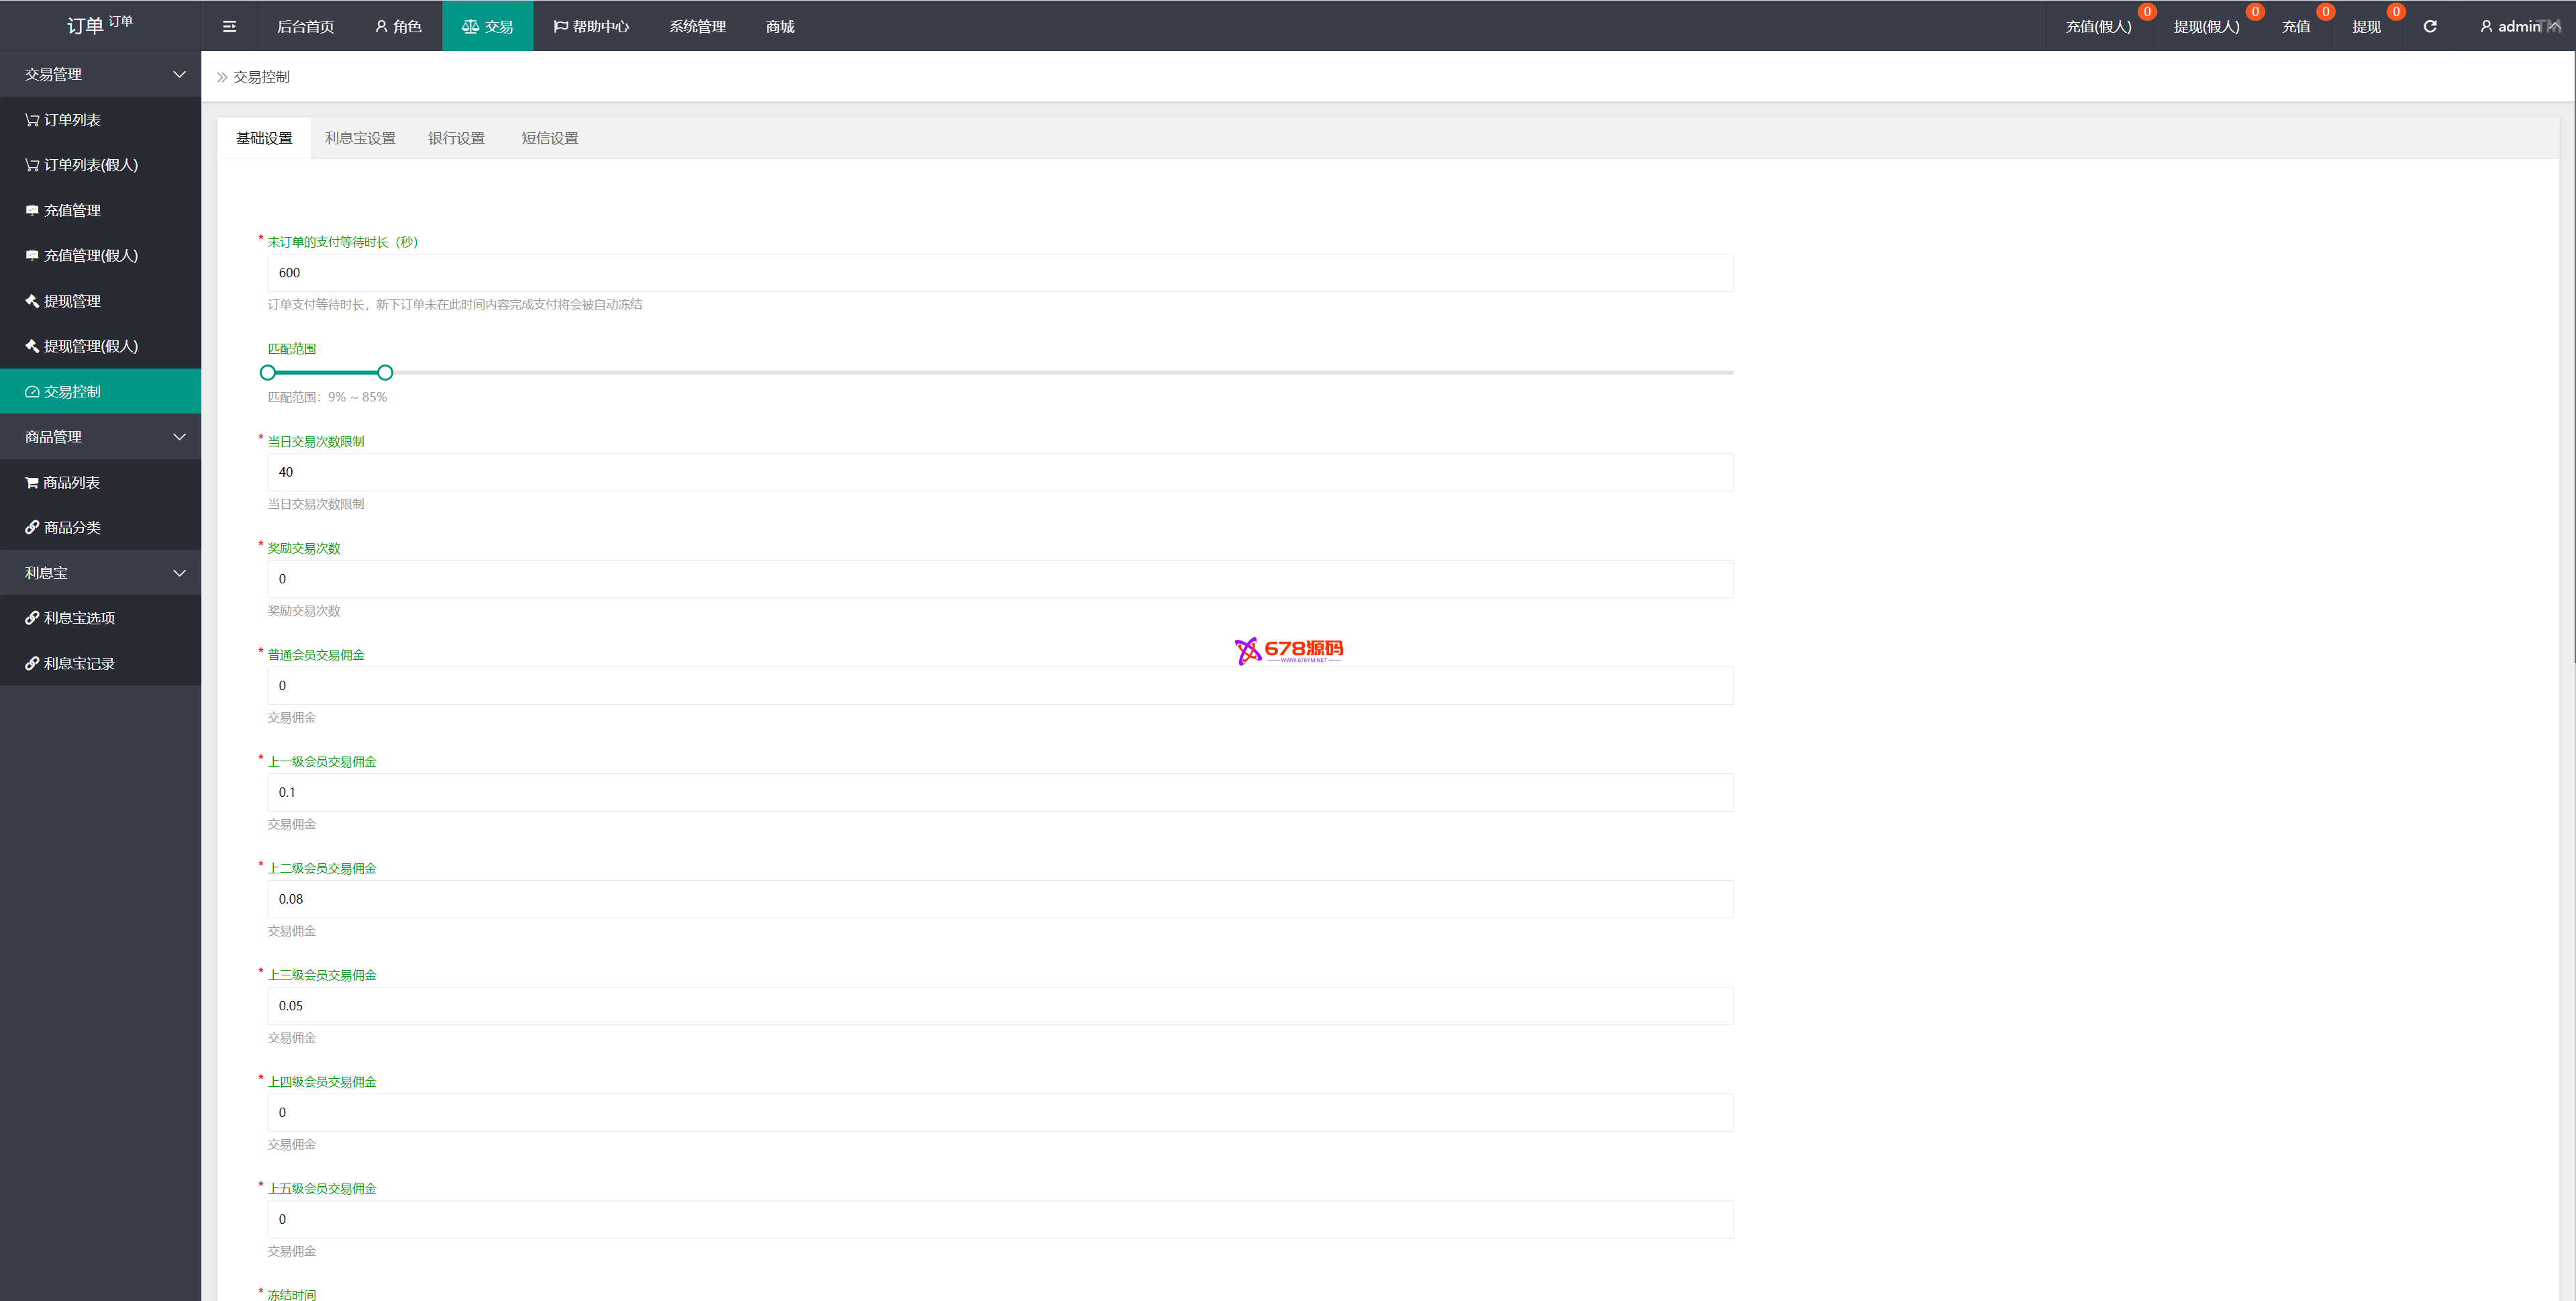Click the refresh icon in top bar
Viewport: 2576px width, 1301px height.
click(x=2429, y=27)
